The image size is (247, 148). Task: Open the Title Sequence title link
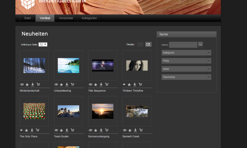pyautogui.click(x=97, y=91)
